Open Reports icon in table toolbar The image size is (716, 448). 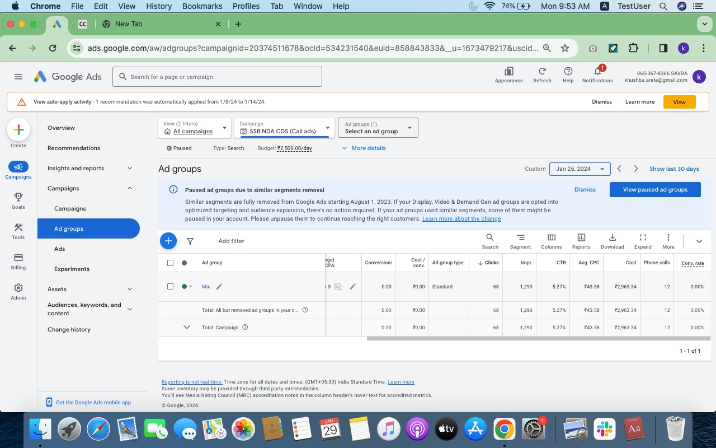click(581, 238)
